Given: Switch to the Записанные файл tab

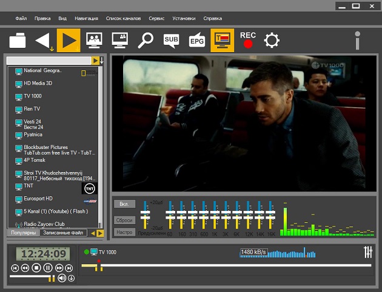Looking at the screenshot, I should click(x=63, y=233).
